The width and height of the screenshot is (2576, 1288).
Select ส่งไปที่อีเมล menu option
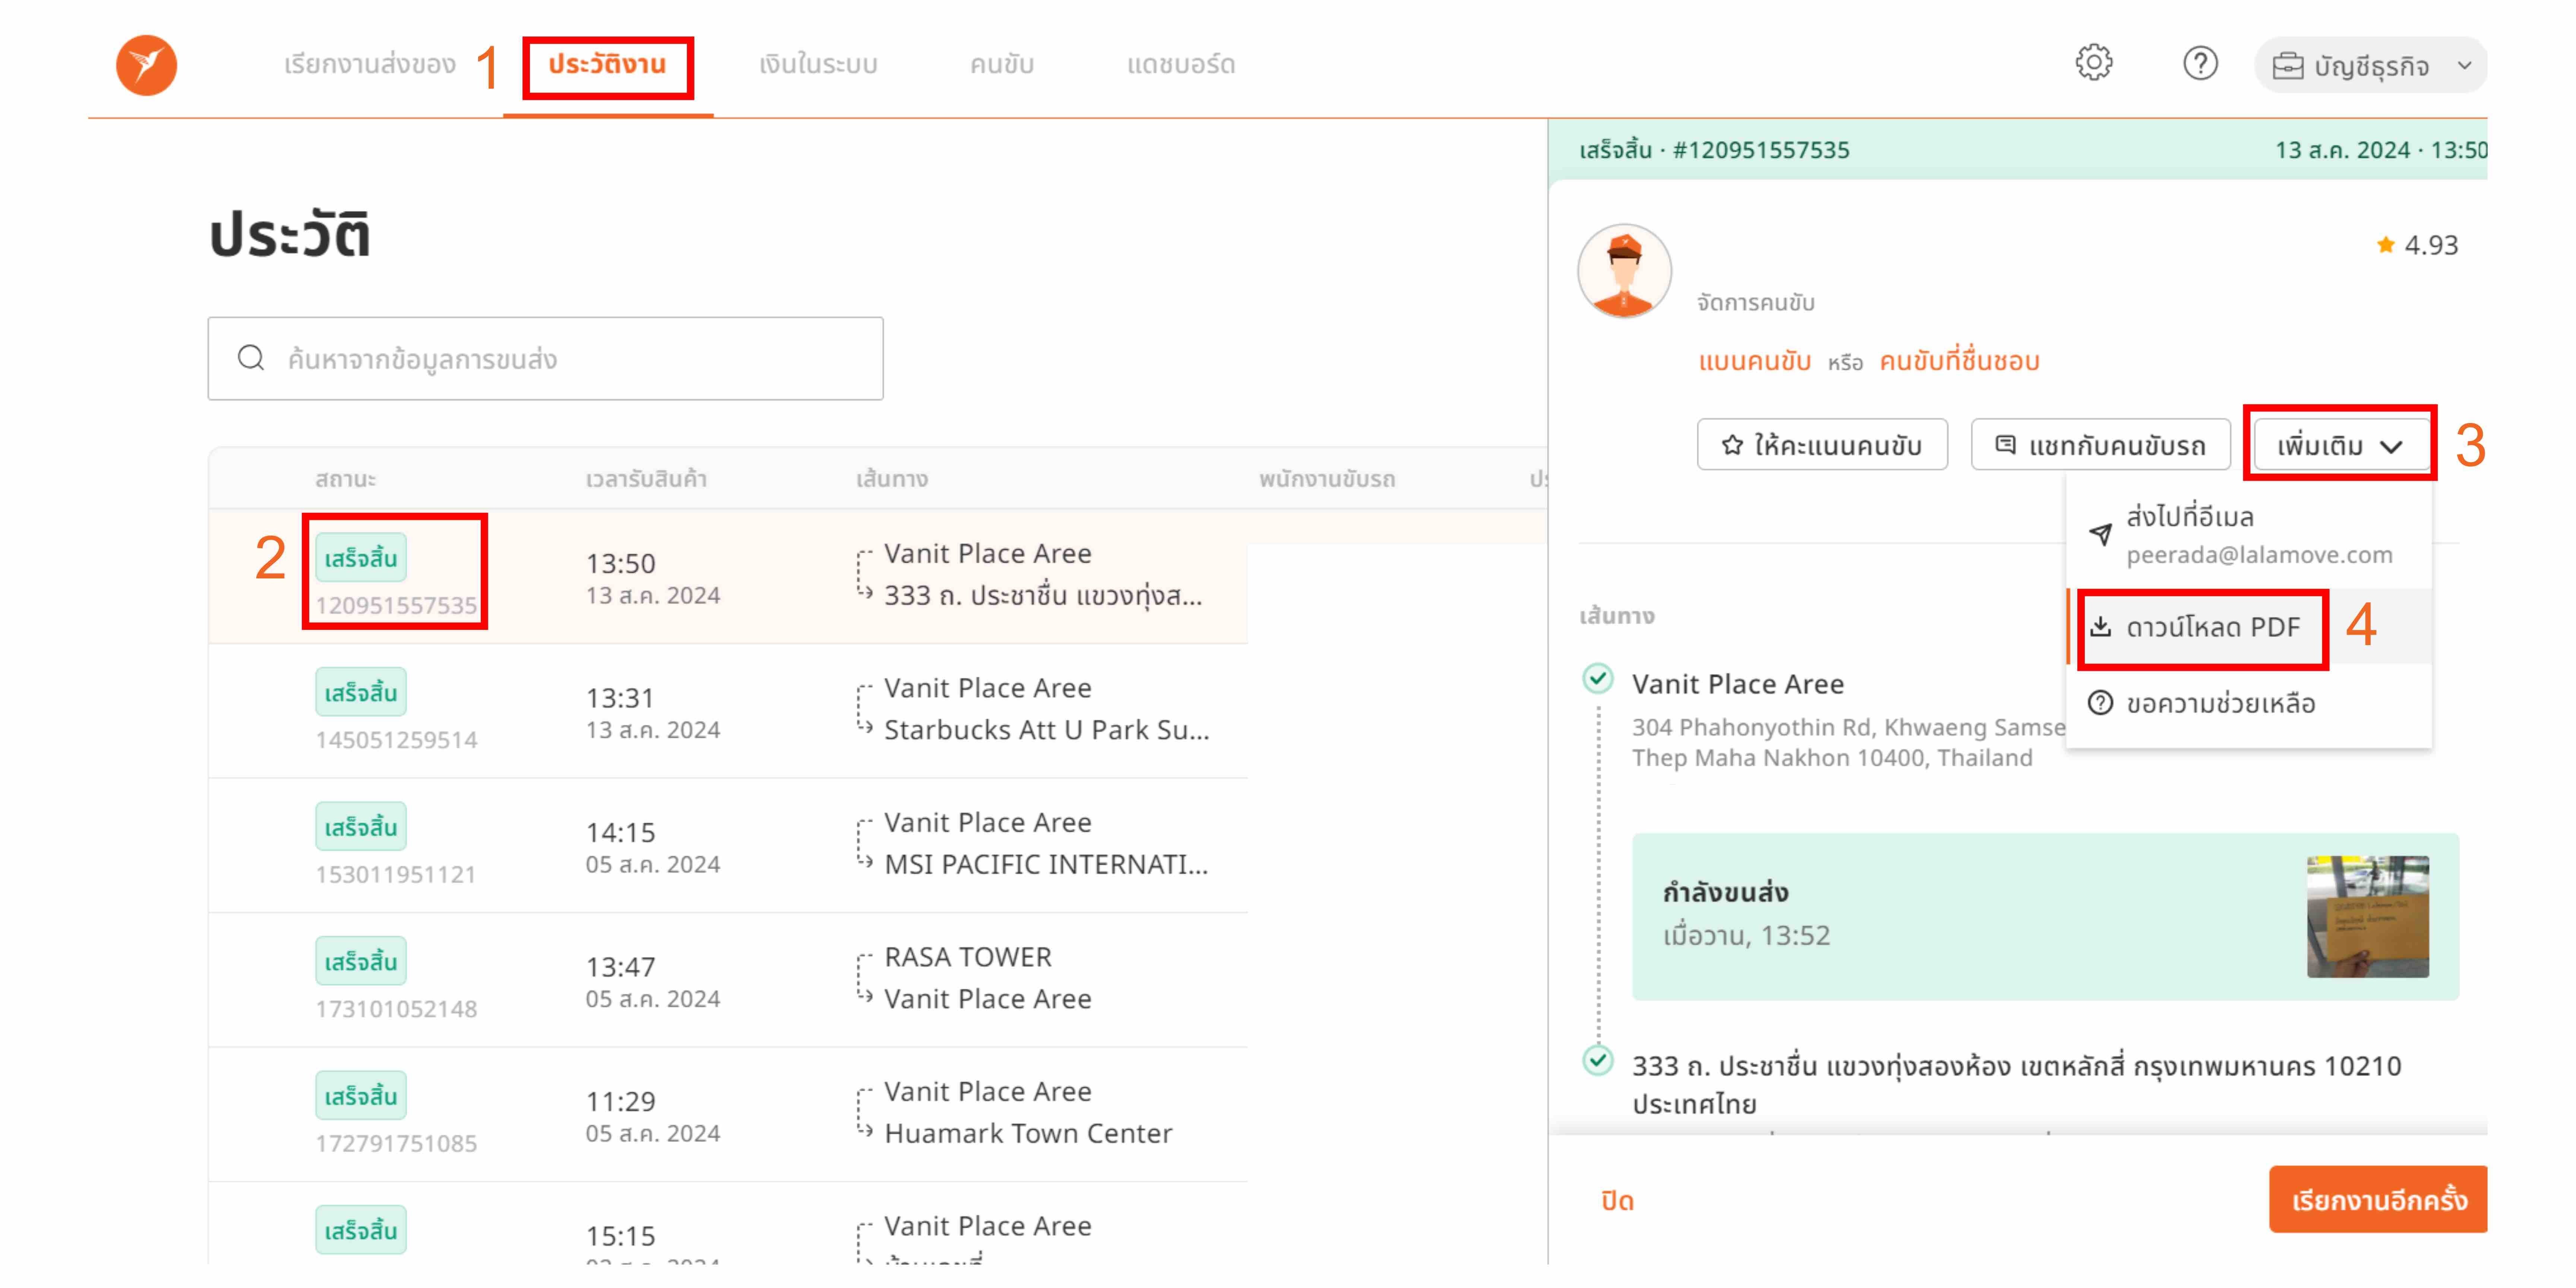(x=2249, y=535)
